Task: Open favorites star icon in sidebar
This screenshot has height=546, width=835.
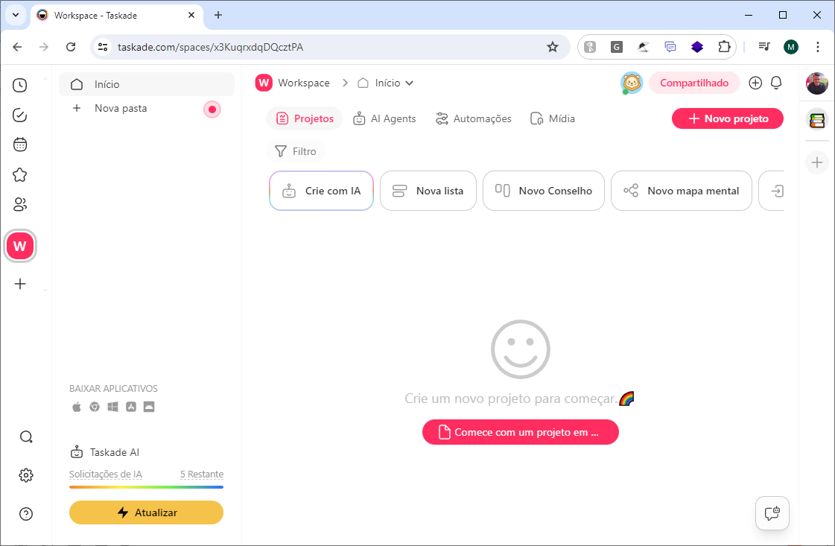Action: tap(19, 175)
